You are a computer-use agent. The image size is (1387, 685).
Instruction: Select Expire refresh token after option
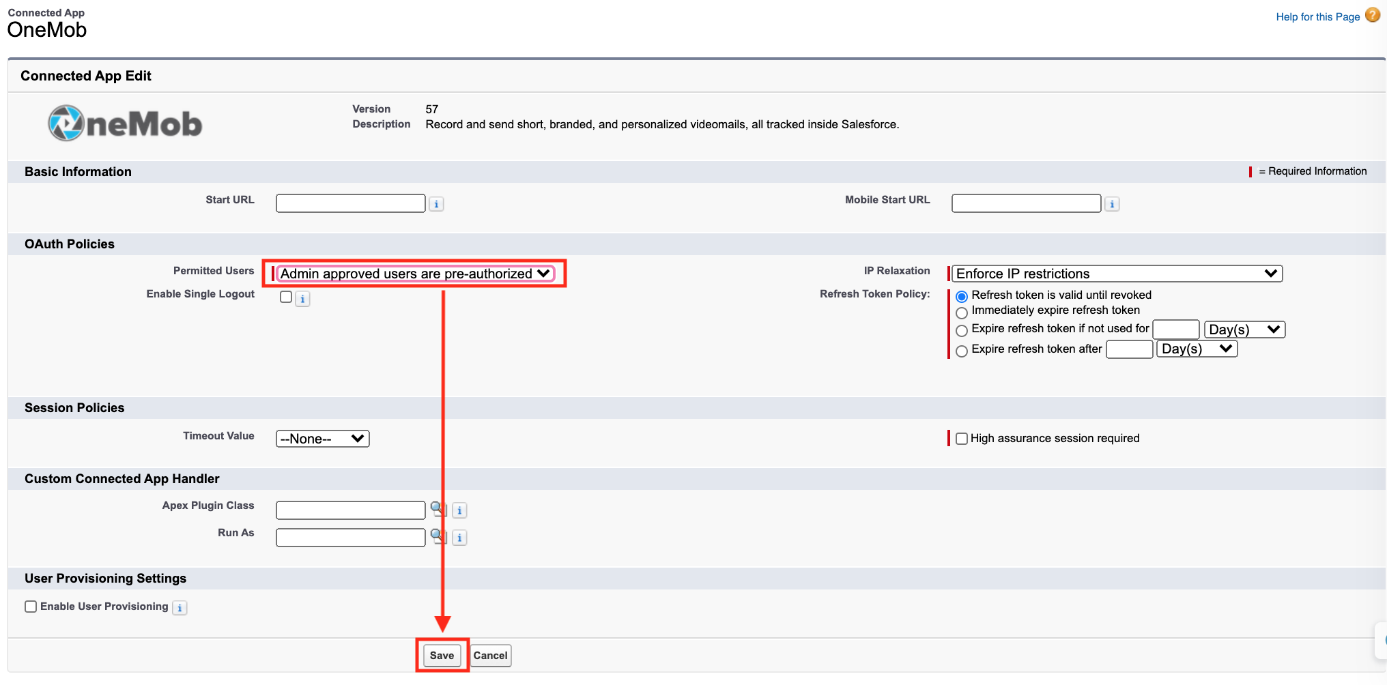point(962,351)
